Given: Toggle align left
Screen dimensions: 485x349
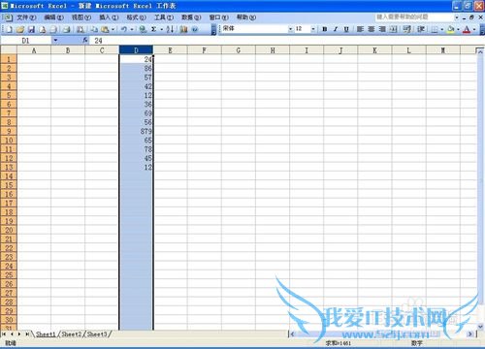Looking at the screenshot, I should [x=360, y=29].
